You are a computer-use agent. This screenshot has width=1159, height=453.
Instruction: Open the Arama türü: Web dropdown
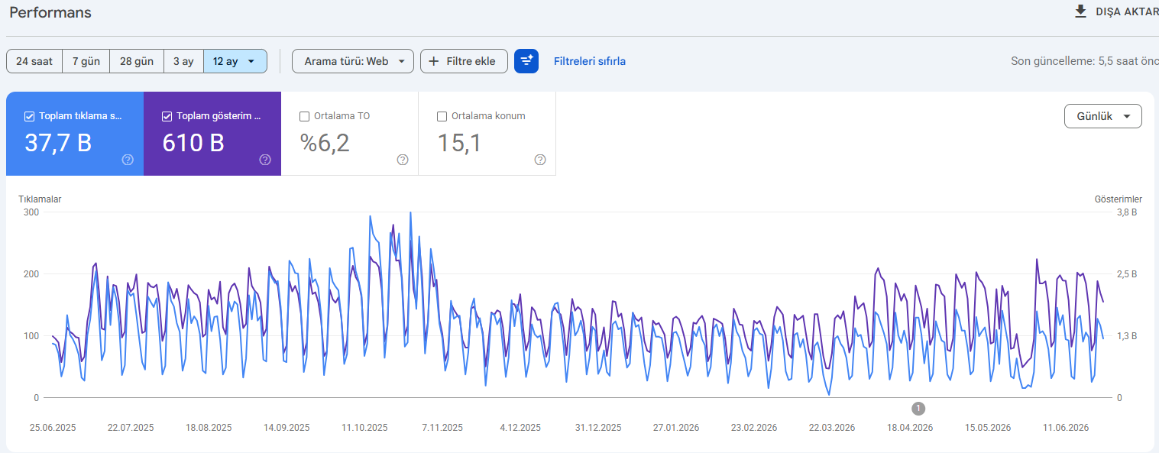click(353, 61)
